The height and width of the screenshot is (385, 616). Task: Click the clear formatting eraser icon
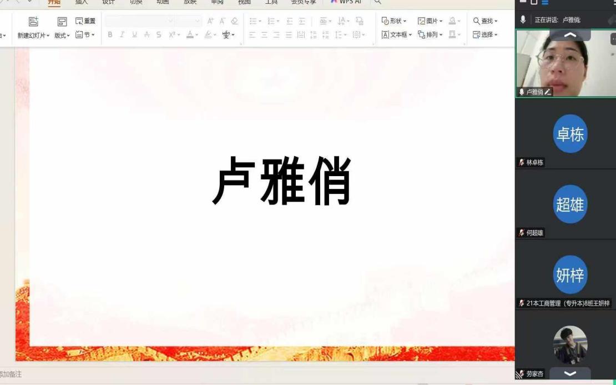pos(234,21)
